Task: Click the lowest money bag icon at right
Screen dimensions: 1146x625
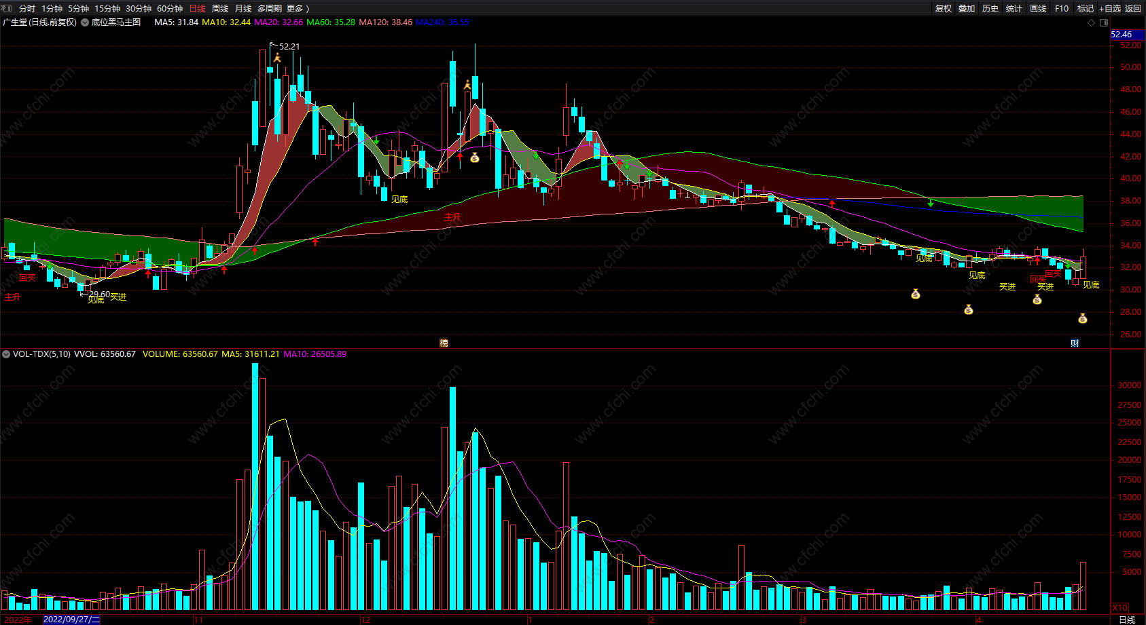Action: (x=1083, y=318)
